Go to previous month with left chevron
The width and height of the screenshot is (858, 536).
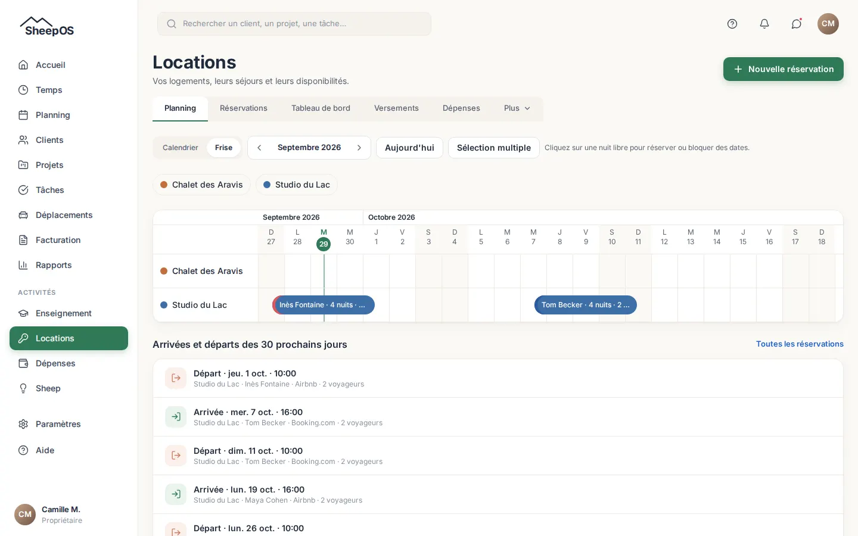(x=259, y=148)
